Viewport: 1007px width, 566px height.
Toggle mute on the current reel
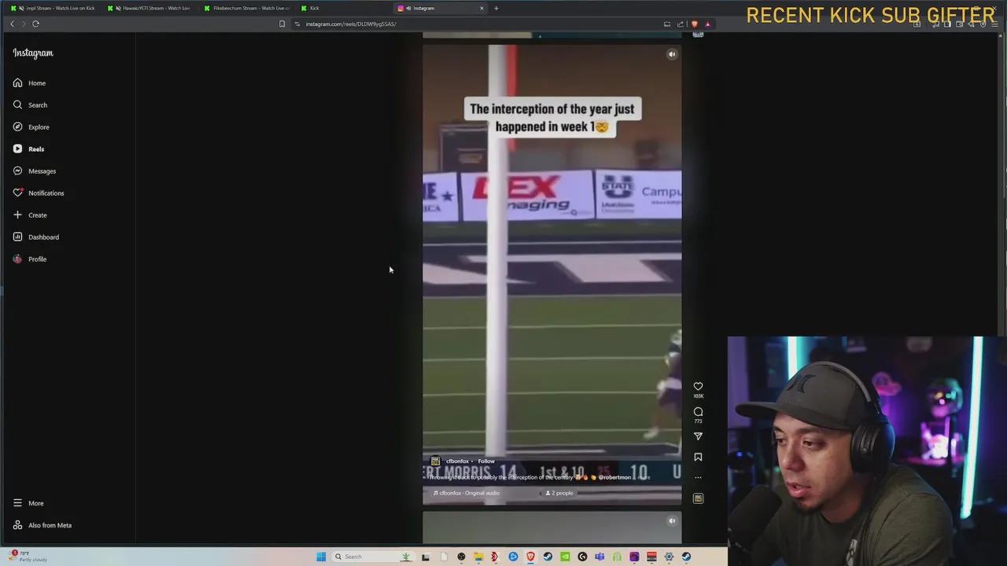click(672, 54)
